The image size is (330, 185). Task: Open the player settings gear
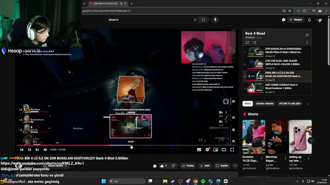[x=207, y=150]
